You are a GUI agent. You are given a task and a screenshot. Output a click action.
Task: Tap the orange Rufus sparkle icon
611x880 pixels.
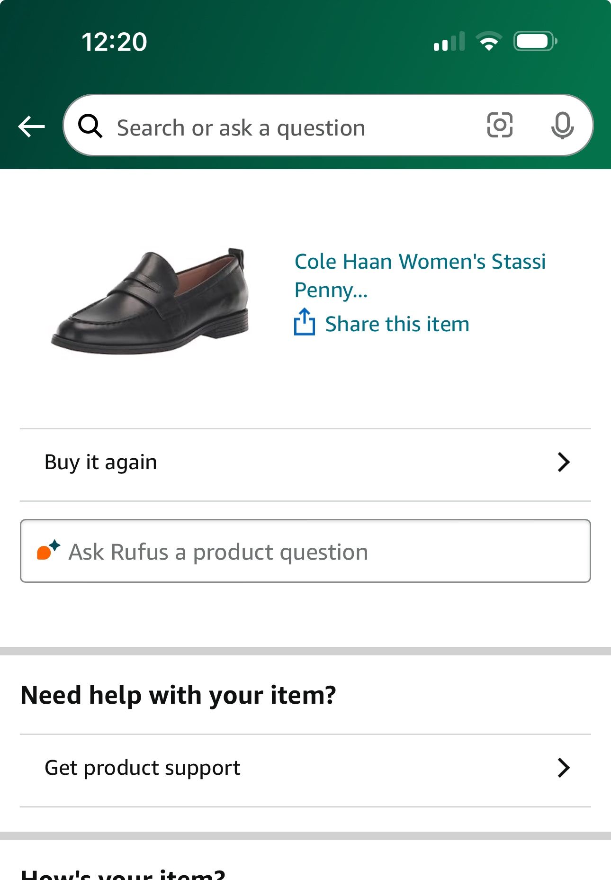[x=48, y=551]
